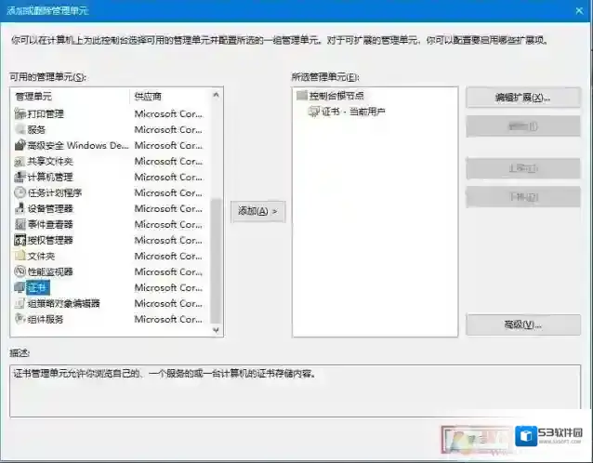Select 控制台根节点 in the selected snap-ins tree
The image size is (593, 463).
point(336,96)
